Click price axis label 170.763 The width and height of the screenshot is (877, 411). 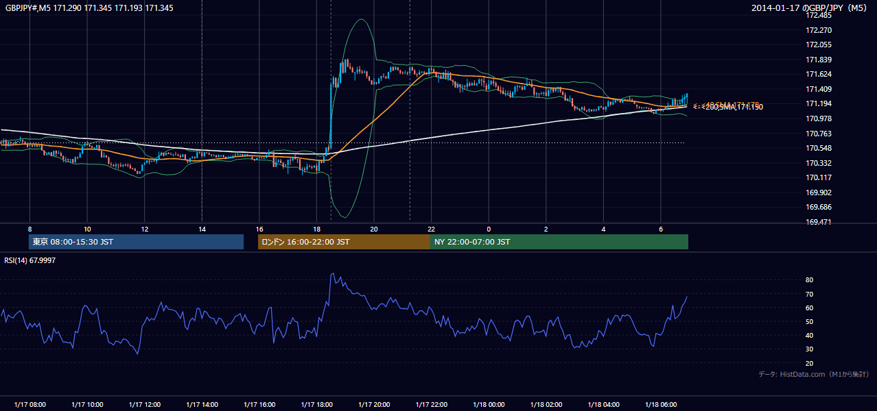(x=819, y=134)
